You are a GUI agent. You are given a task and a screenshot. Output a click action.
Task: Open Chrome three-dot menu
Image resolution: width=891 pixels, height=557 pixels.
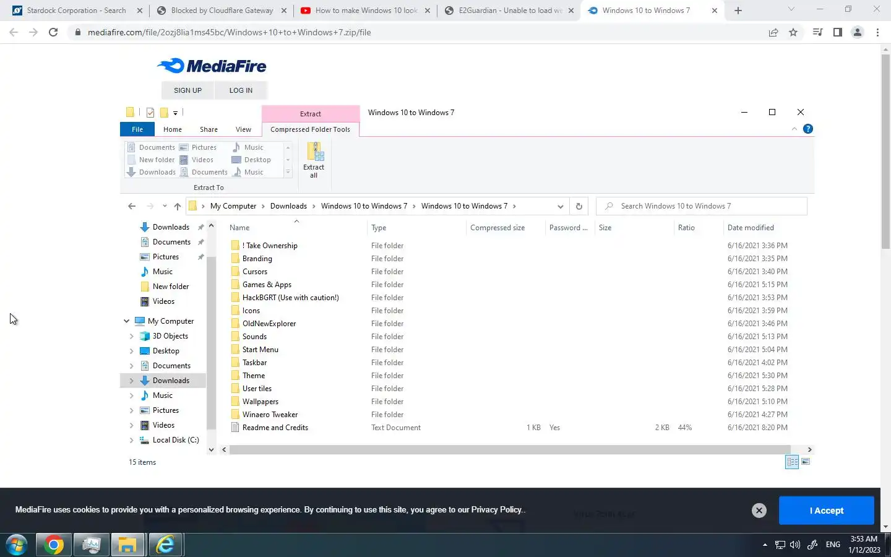click(877, 32)
